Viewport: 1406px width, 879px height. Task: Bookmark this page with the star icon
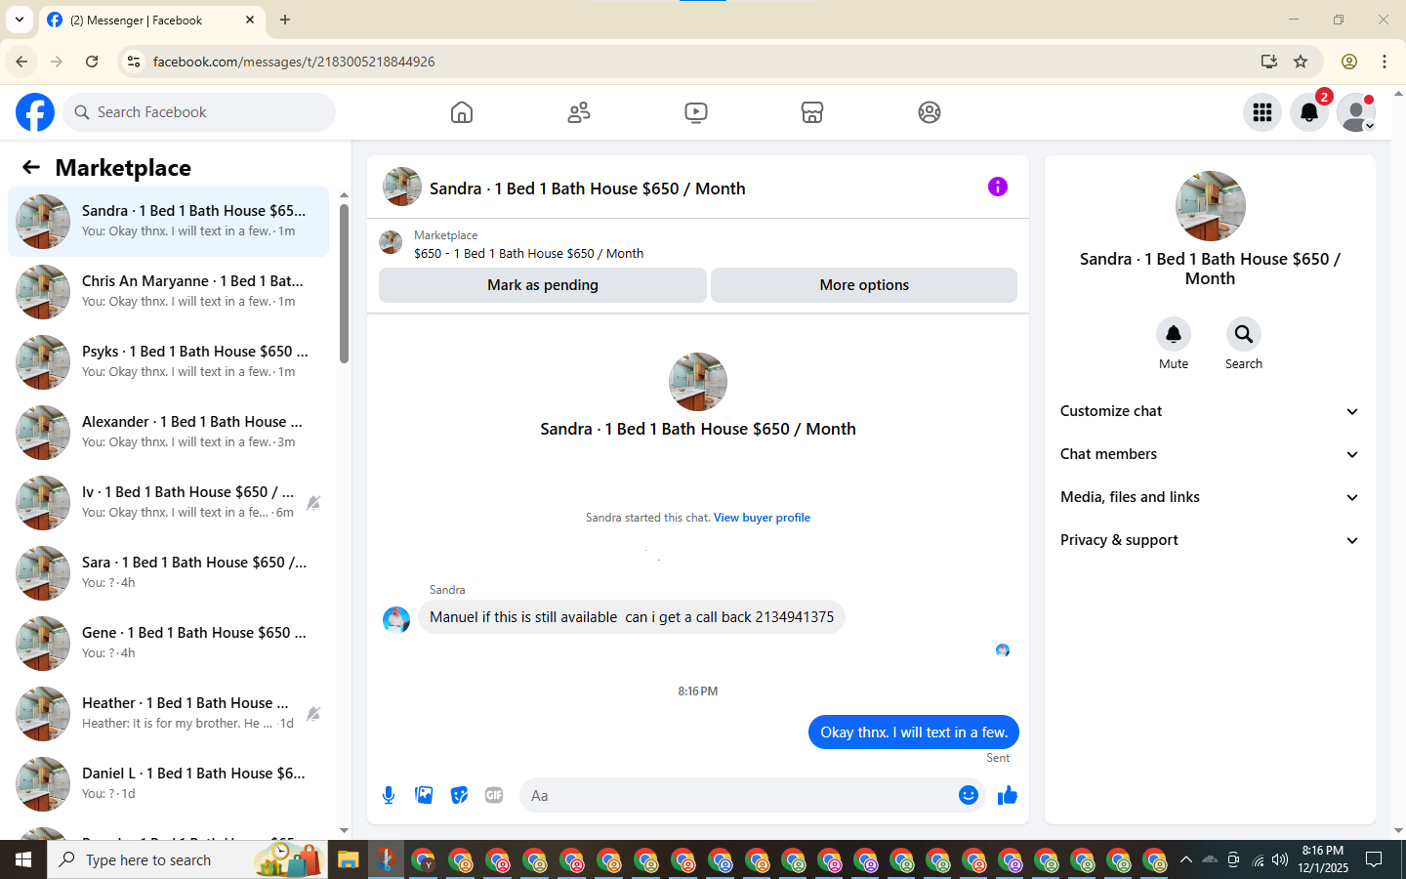coord(1301,62)
